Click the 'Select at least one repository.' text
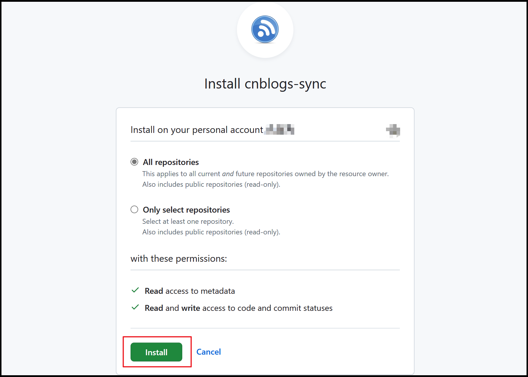Image resolution: width=528 pixels, height=377 pixels. coord(188,221)
